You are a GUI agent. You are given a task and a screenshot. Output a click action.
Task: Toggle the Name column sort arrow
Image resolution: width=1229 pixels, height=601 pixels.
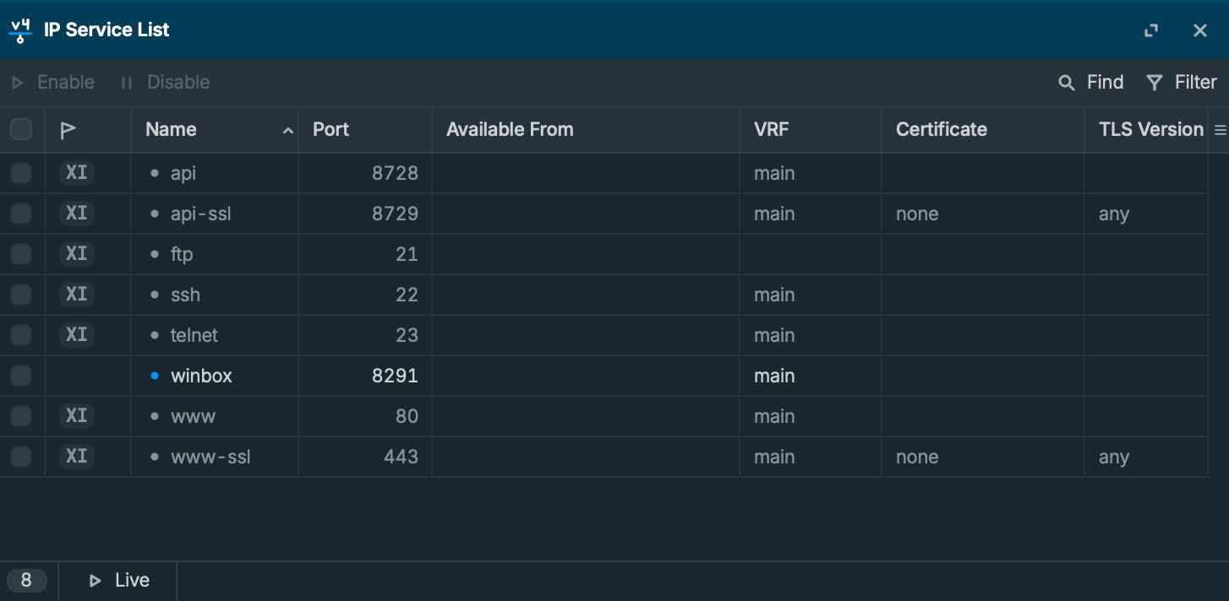[x=288, y=131]
